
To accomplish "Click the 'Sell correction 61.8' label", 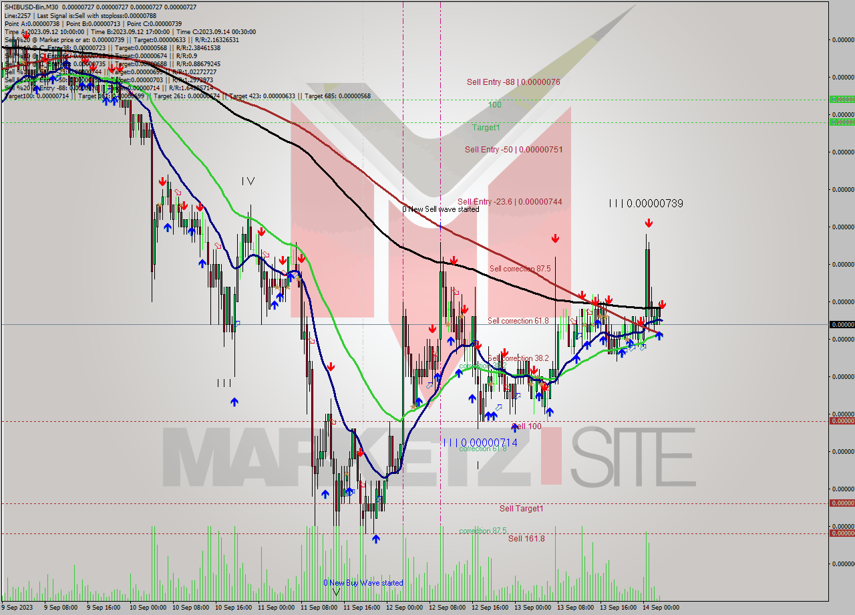I will [x=518, y=321].
